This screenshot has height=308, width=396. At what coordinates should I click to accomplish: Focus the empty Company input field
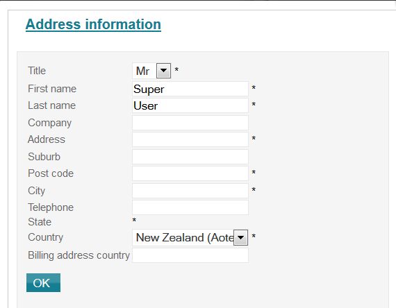pos(190,123)
